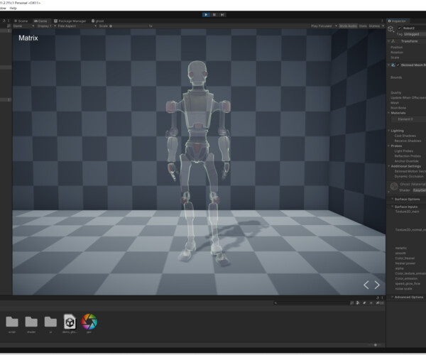Select the fresnel power property label
Viewport: 426px width, 355px height.
pyautogui.click(x=405, y=263)
